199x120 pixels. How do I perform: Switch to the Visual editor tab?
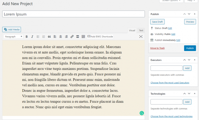(132, 30)
